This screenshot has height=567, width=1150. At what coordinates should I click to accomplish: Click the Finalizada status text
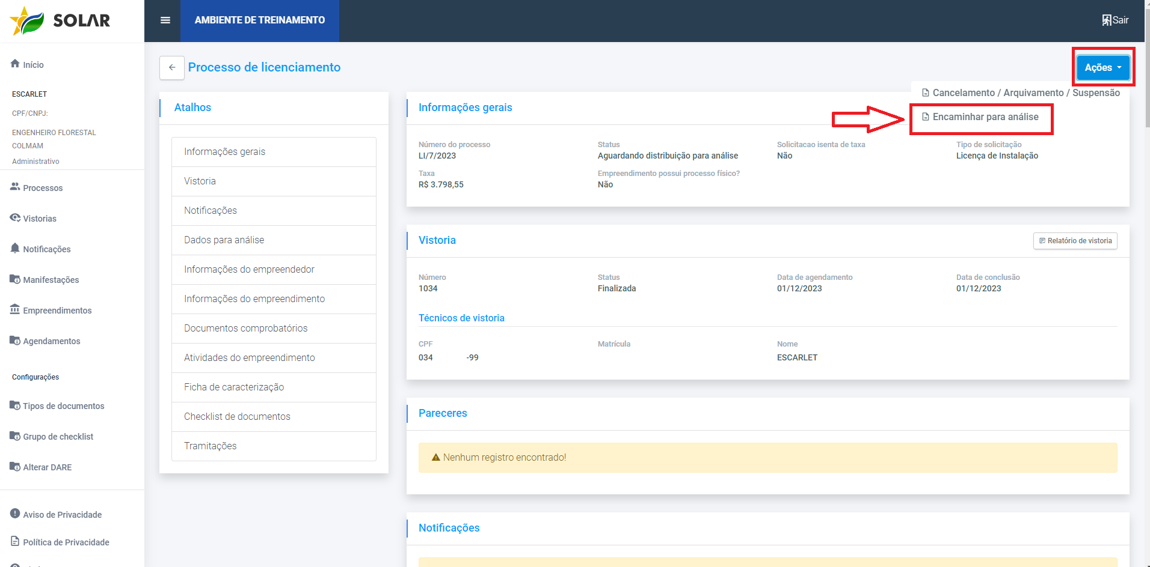tap(617, 288)
